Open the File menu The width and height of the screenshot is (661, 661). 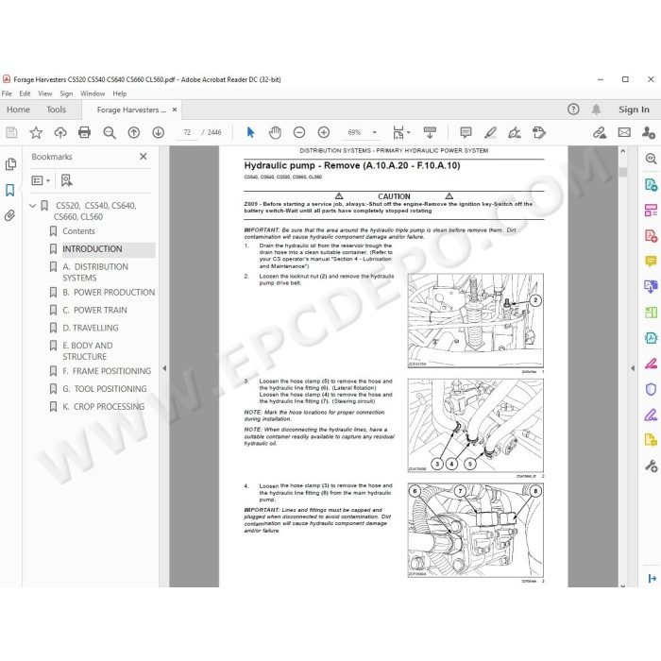point(7,93)
